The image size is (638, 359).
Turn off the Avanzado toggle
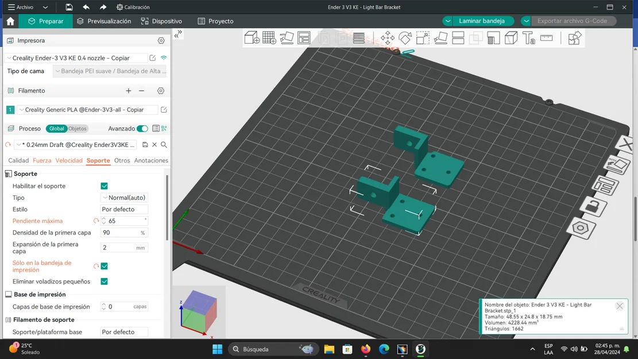coord(142,129)
